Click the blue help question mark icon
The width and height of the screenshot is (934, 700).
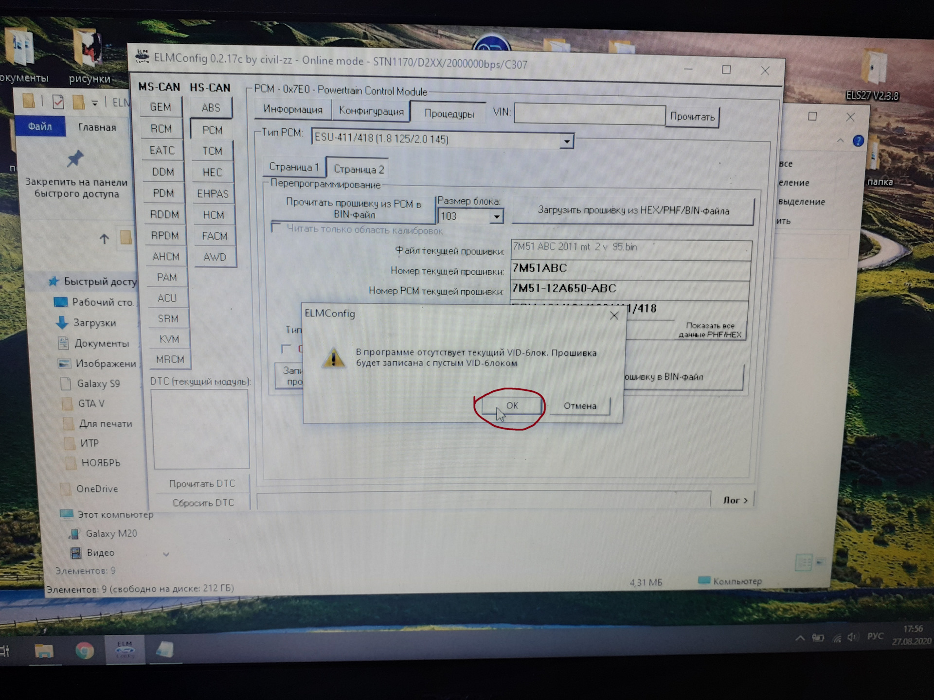coord(858,141)
